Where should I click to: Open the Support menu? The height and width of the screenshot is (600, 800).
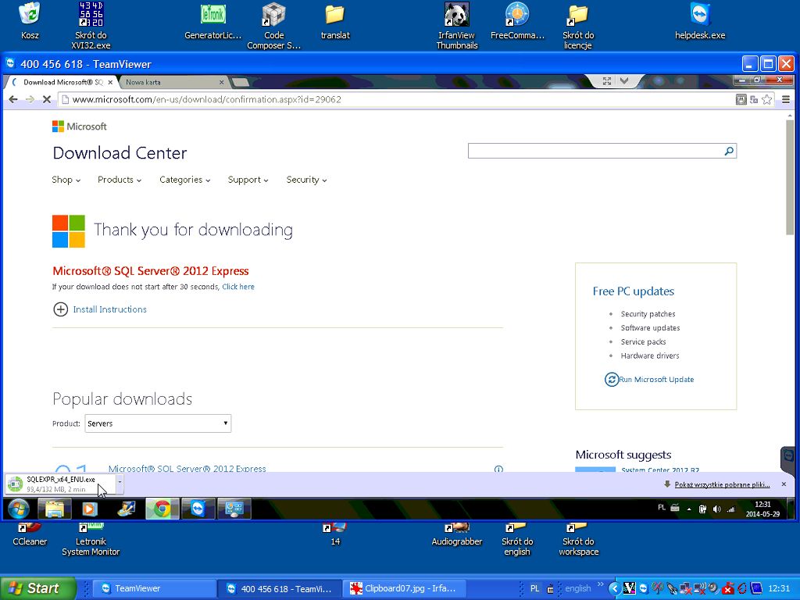tap(248, 180)
